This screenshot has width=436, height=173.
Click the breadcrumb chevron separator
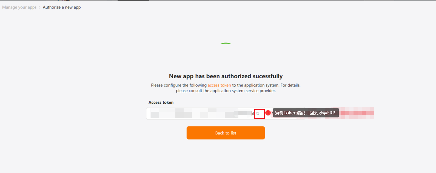pos(40,7)
